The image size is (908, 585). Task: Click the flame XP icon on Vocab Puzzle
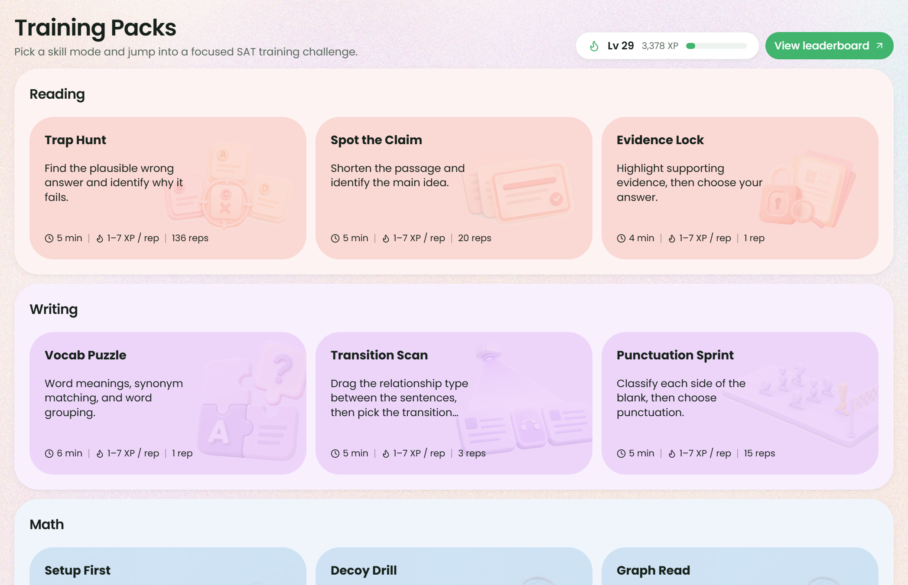click(100, 453)
